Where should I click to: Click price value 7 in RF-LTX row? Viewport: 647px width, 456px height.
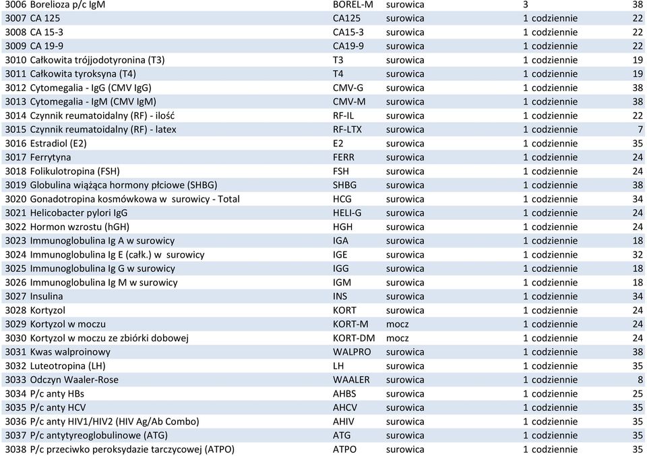[x=640, y=130]
